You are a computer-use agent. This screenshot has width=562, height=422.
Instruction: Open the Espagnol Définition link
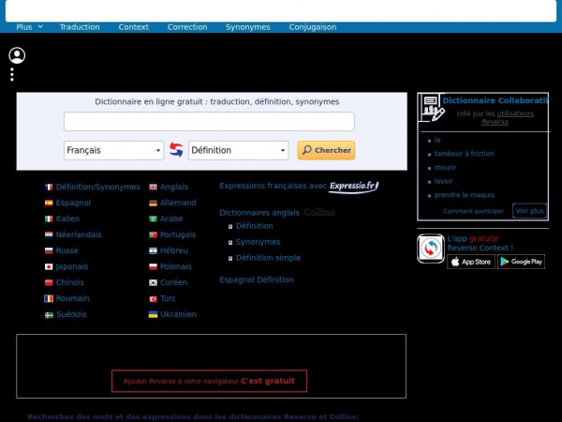257,279
